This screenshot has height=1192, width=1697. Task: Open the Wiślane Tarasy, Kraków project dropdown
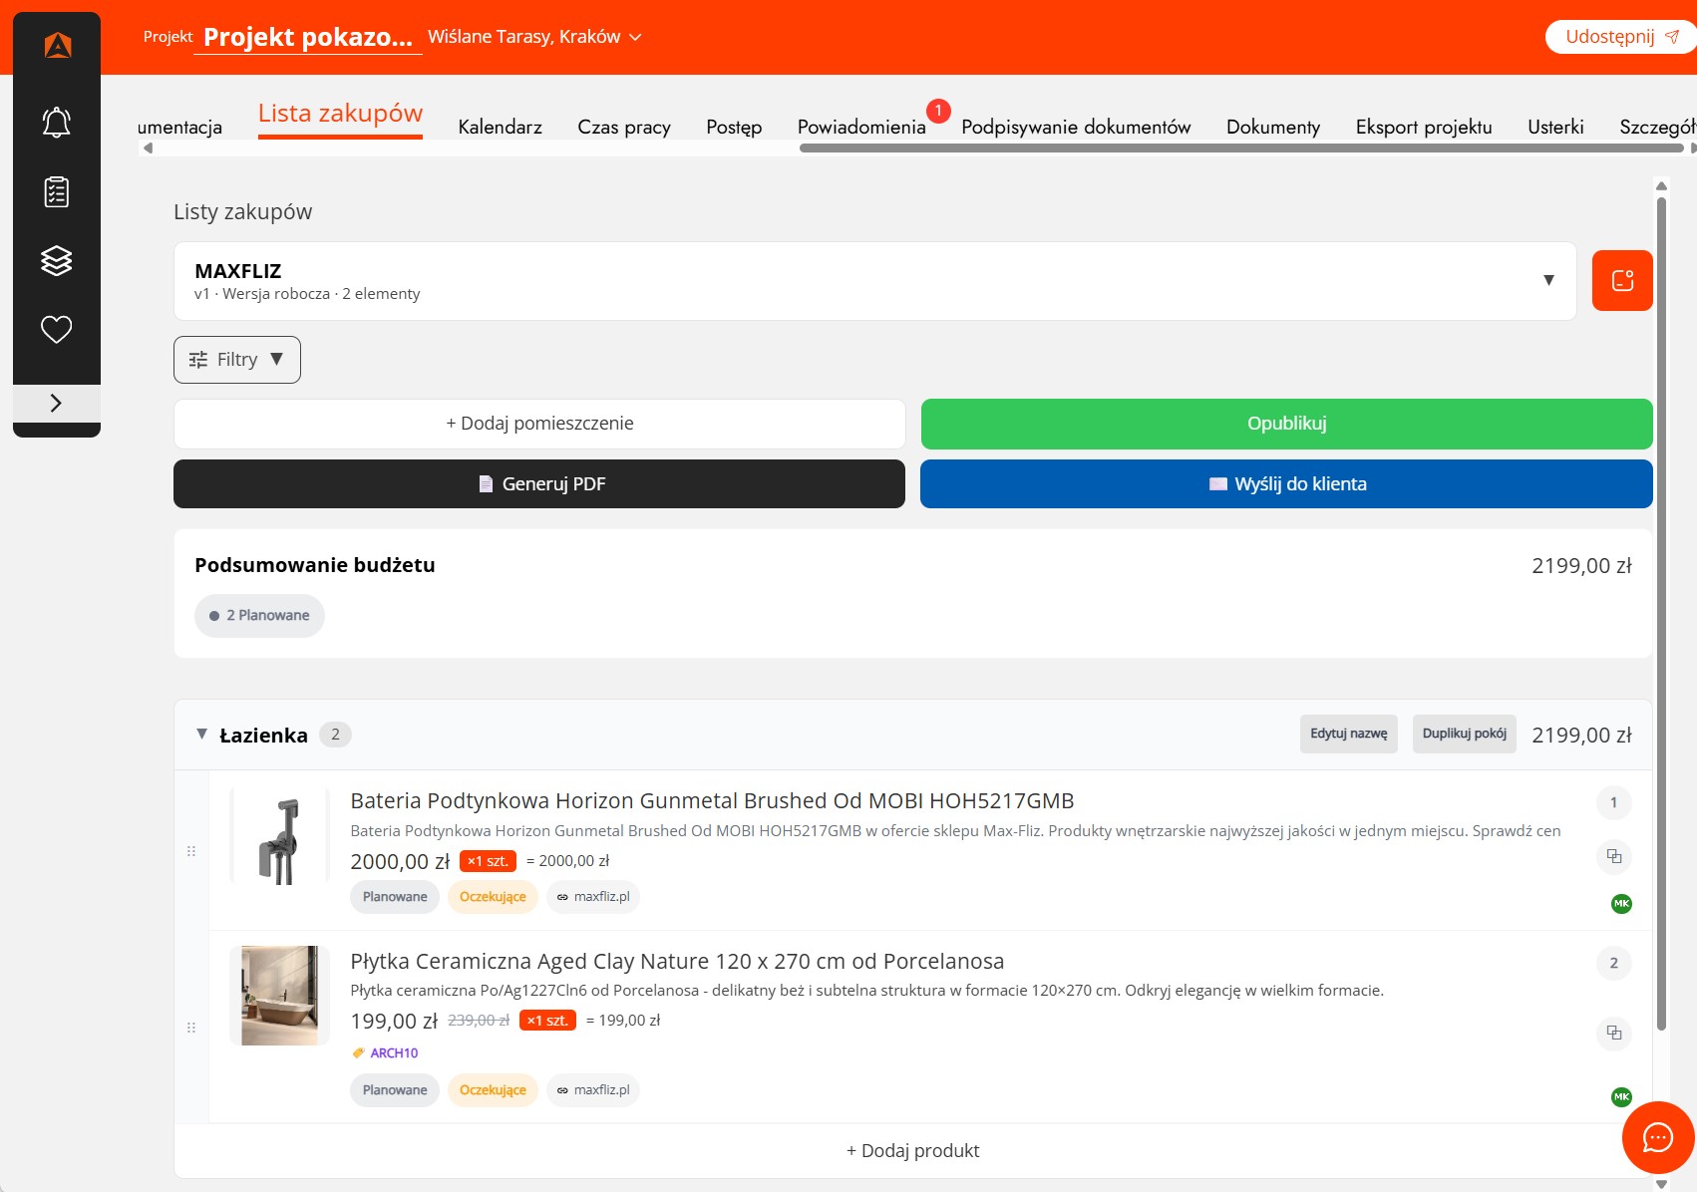tap(534, 37)
